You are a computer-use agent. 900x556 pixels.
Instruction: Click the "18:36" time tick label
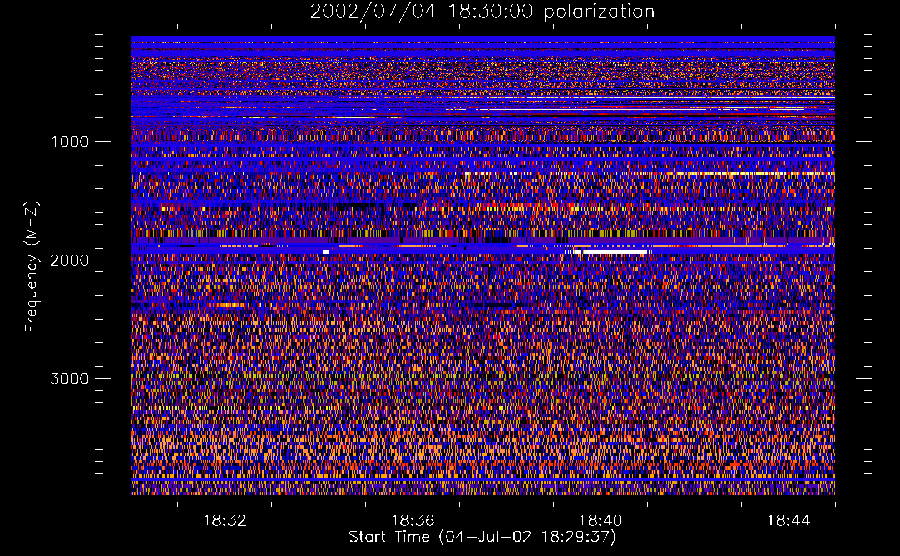pos(413,521)
